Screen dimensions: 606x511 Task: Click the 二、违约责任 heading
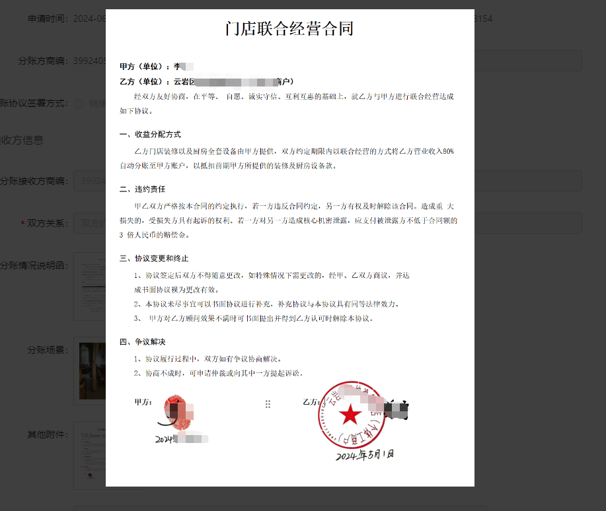click(x=141, y=189)
